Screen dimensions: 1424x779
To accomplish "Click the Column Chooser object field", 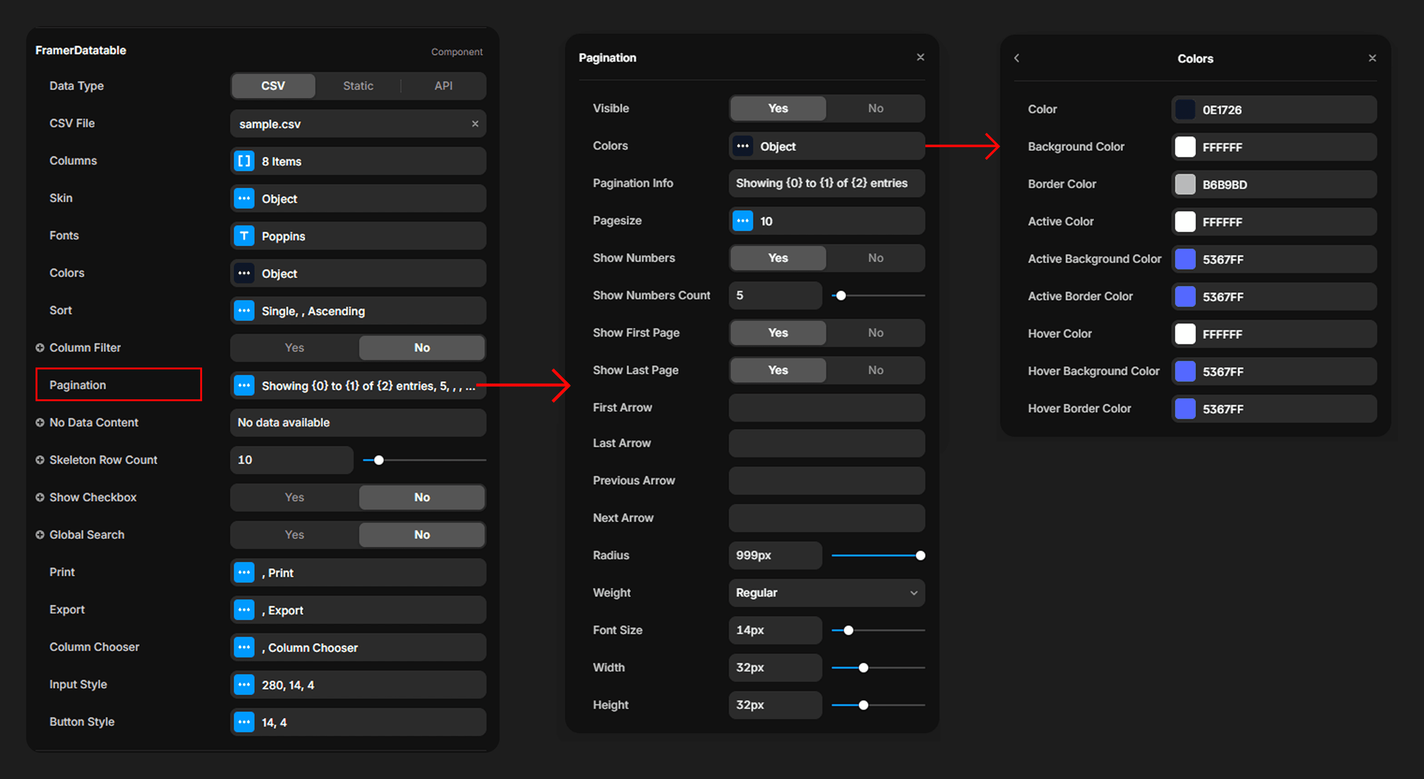I will click(x=358, y=648).
